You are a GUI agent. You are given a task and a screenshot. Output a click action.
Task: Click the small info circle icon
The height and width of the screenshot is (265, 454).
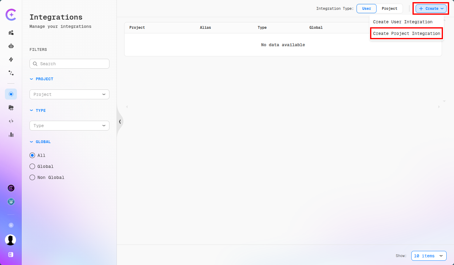click(11, 225)
